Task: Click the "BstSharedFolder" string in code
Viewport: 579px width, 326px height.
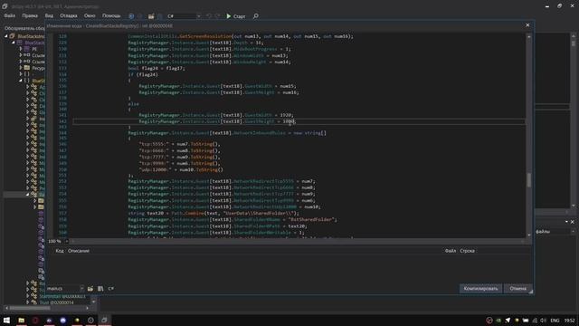Action: [x=311, y=219]
